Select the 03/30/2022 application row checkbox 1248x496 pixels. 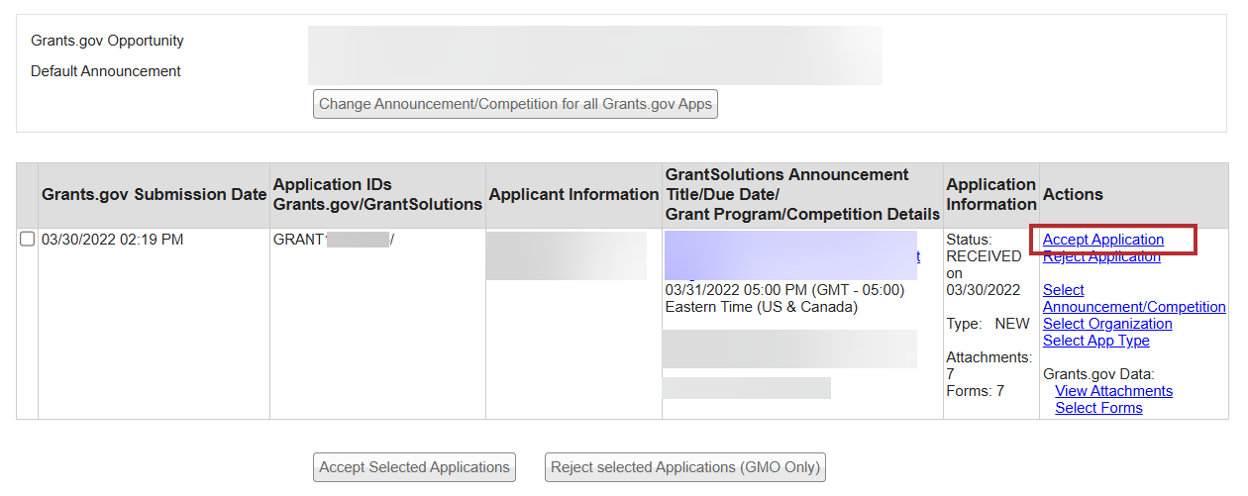click(x=28, y=240)
